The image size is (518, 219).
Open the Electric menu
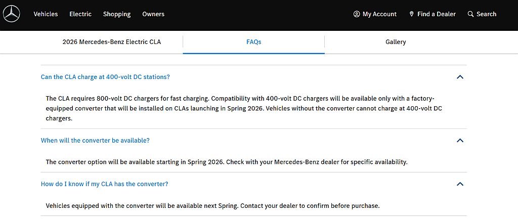point(80,14)
